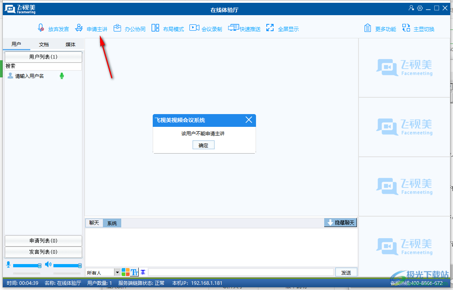Open 布局模式 layout mode icon
This screenshot has height=290, width=453.
point(155,28)
